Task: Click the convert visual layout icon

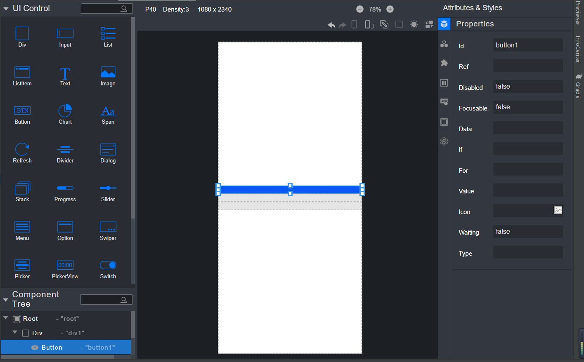Action: [429, 25]
